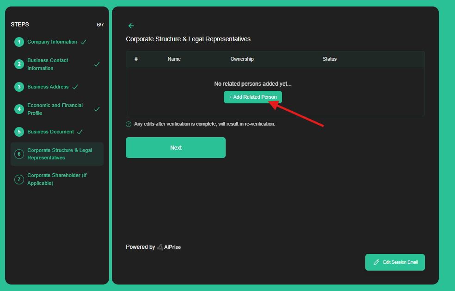Jump to Business Document step
The height and width of the screenshot is (291, 455).
click(50, 132)
